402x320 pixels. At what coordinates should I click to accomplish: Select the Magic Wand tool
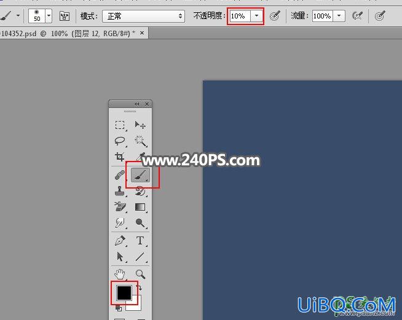click(x=140, y=141)
